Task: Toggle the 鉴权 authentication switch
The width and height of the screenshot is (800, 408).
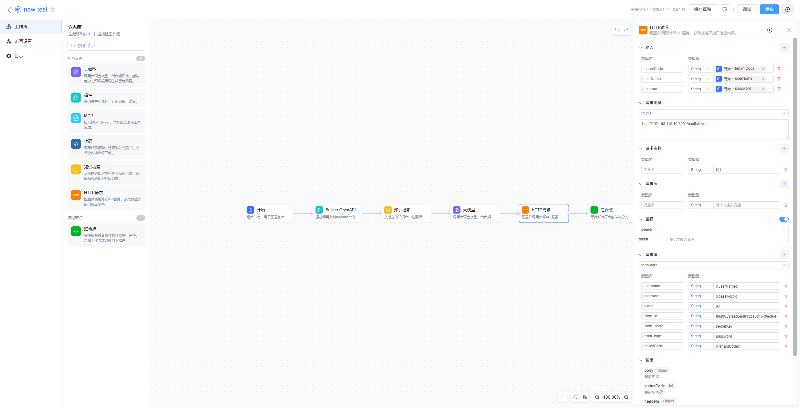Action: click(x=784, y=219)
